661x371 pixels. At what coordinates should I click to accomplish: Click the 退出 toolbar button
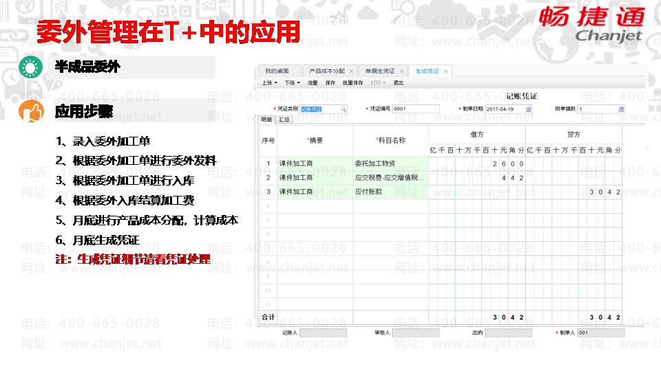399,83
